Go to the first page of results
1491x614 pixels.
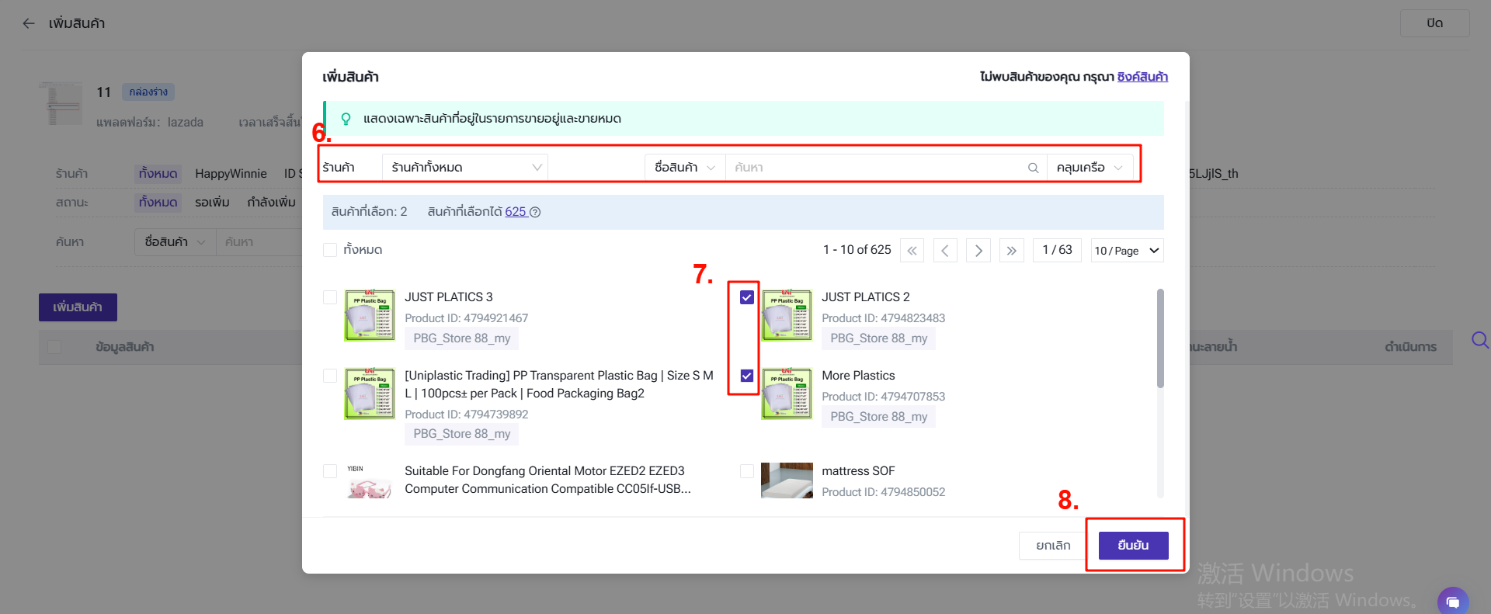(x=912, y=251)
